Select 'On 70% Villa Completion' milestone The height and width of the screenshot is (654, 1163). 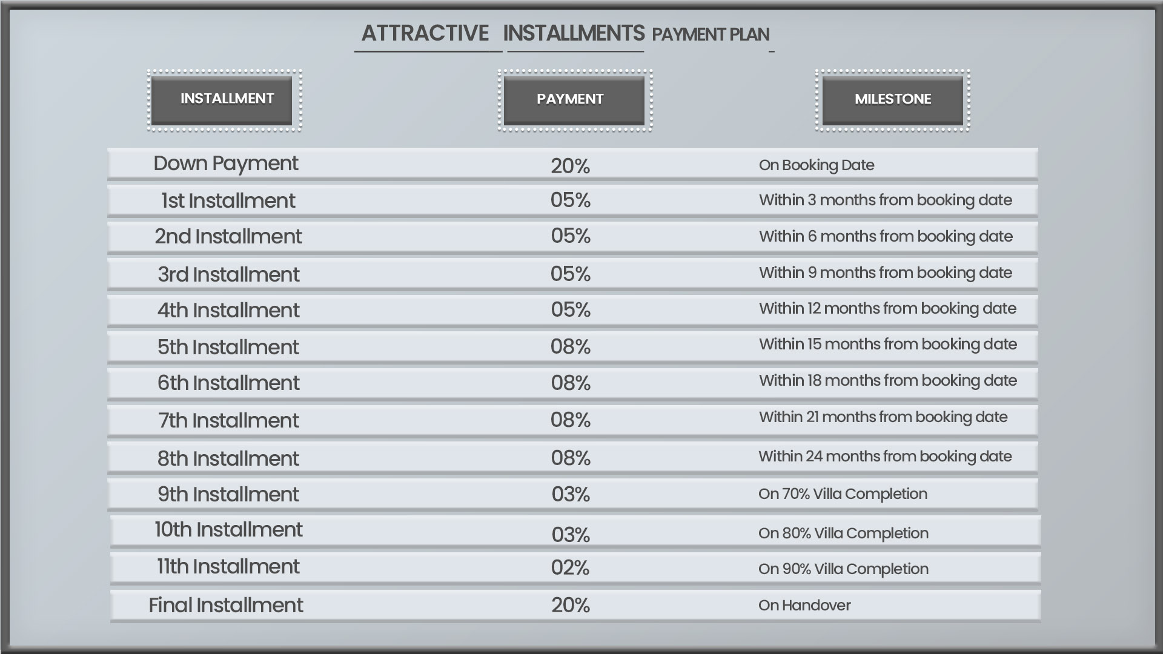[843, 494]
